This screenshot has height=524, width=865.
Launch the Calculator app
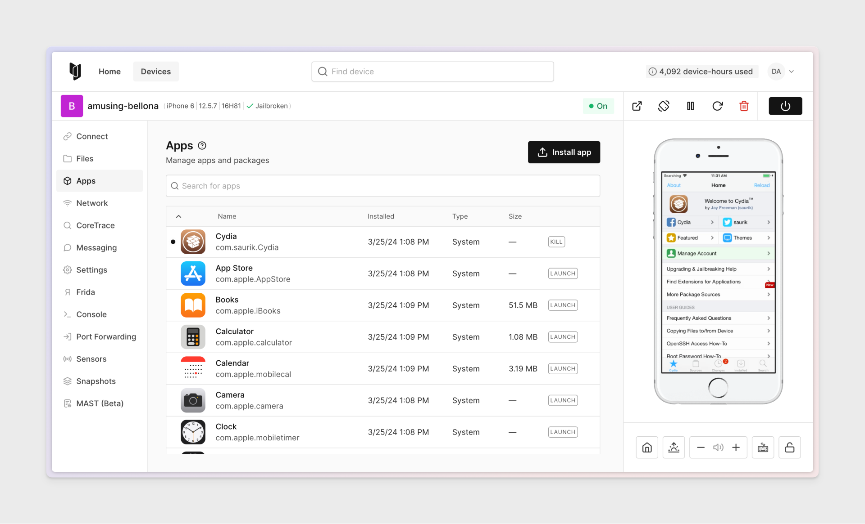click(x=563, y=337)
